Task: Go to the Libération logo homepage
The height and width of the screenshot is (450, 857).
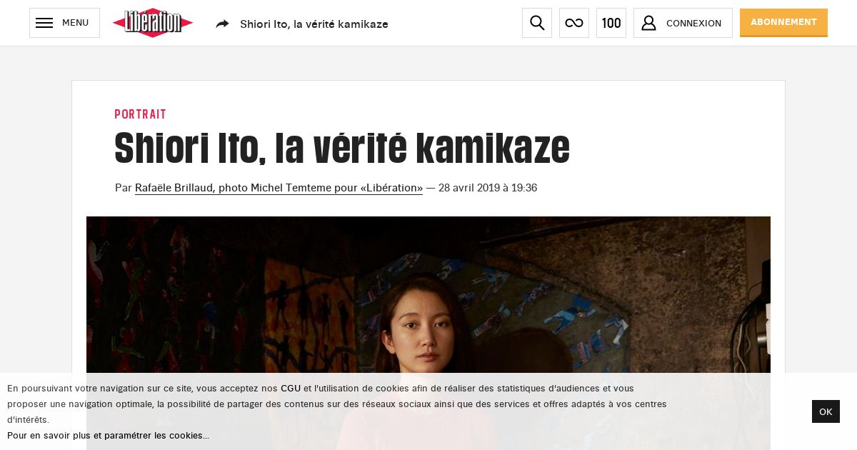Action: pos(153,23)
